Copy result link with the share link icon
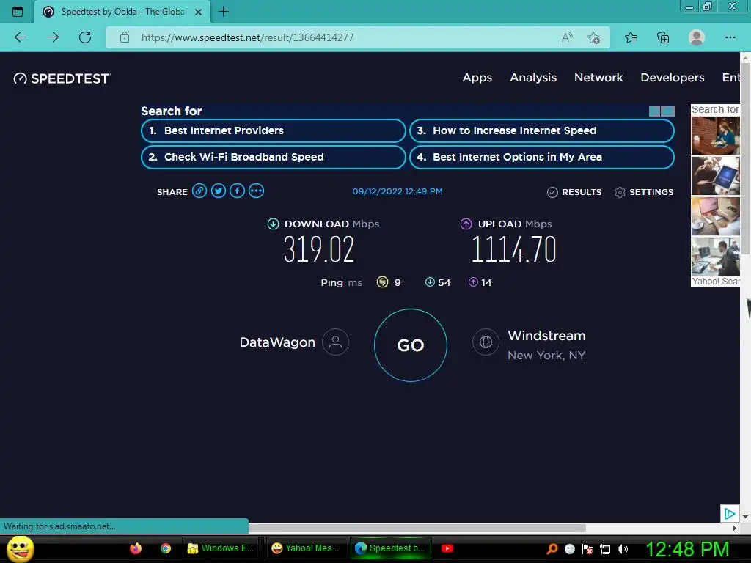 199,191
